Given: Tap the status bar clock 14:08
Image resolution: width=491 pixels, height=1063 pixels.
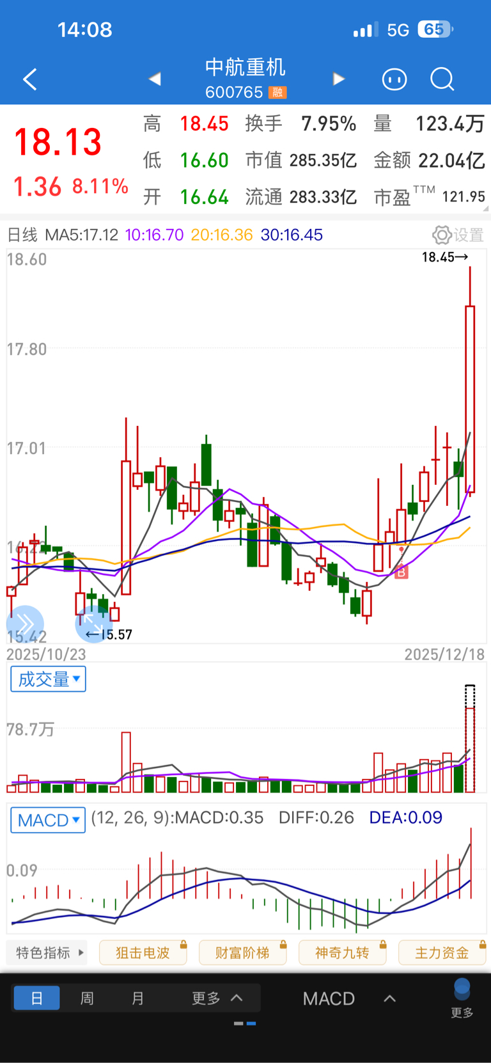Looking at the screenshot, I should click(x=84, y=29).
